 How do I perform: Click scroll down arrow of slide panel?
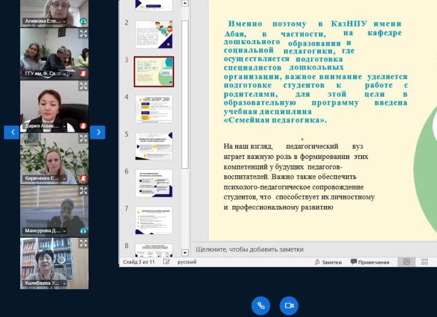tap(185, 253)
